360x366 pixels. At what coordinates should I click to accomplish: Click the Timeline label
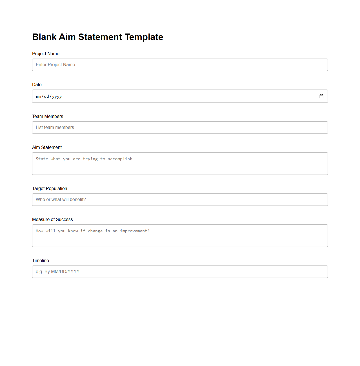pos(40,260)
